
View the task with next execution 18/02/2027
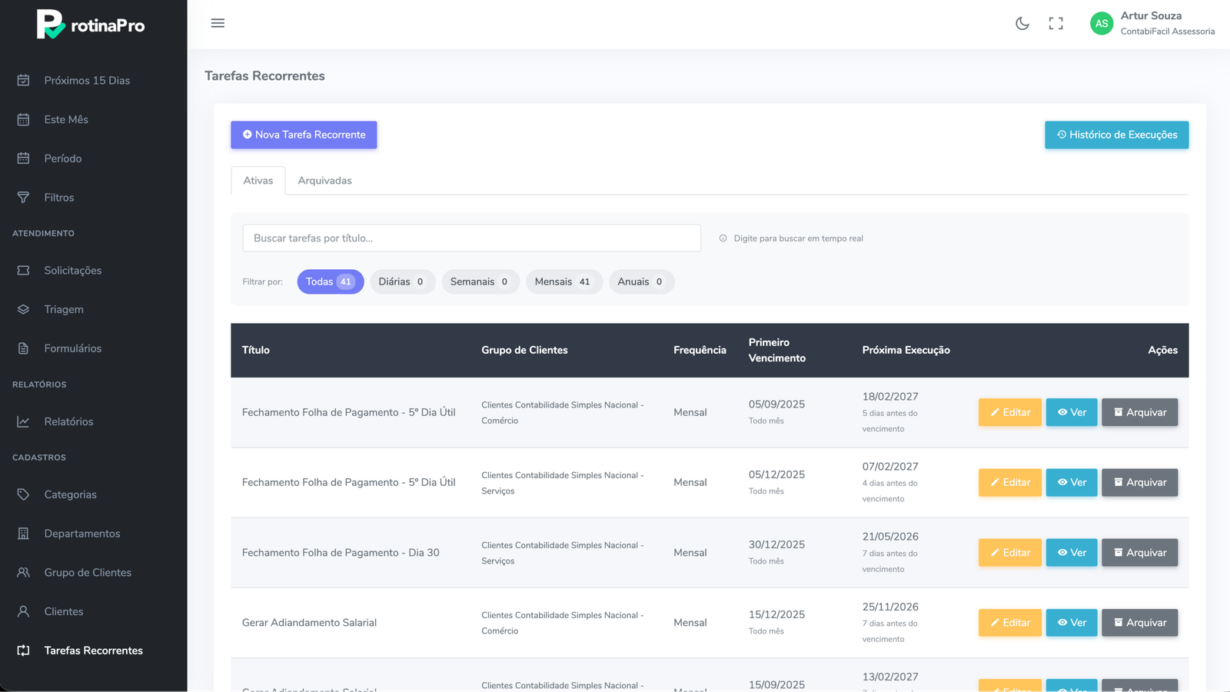point(1072,412)
